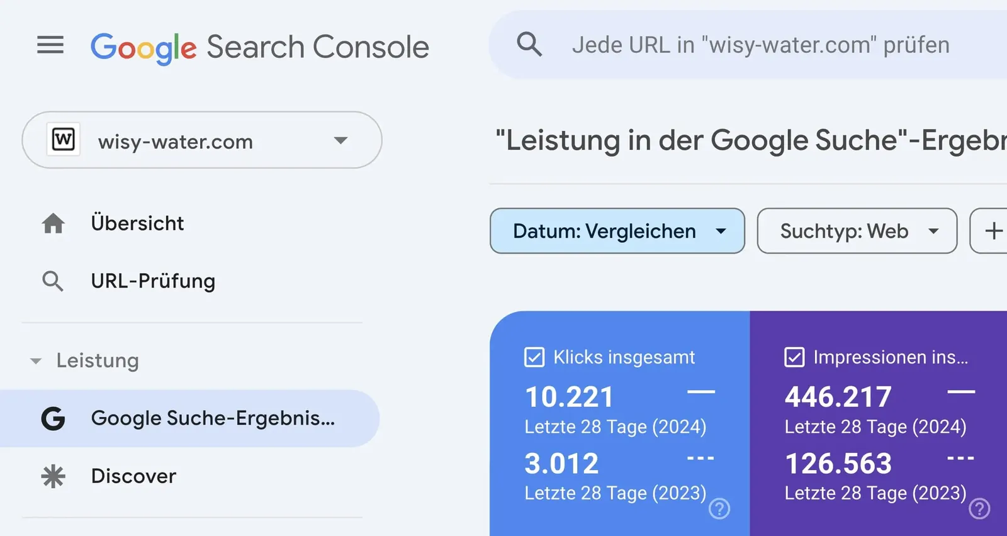
Task: Open help icon on Klicks insgesamt card
Action: (x=719, y=508)
